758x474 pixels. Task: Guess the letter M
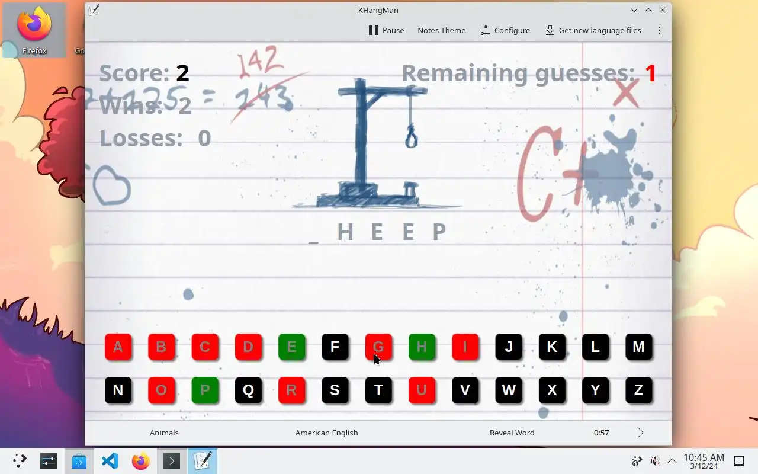coord(638,347)
